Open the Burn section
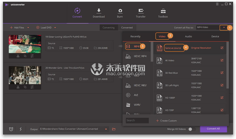Image resolution: width=236 pixels, height=139 pixels. click(120, 13)
